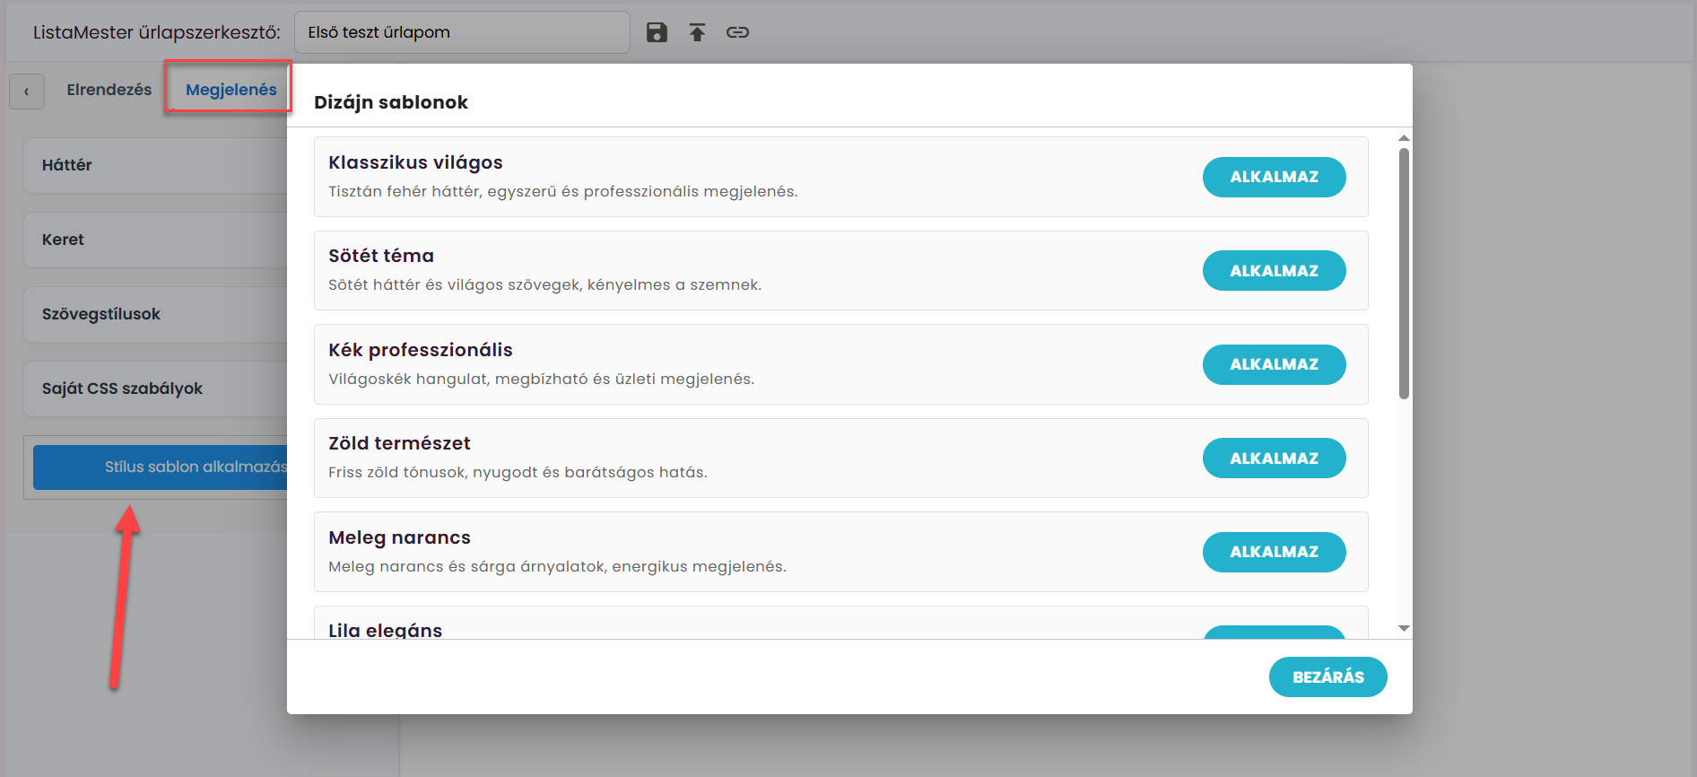Apply the Zöld természet template

pos(1274,458)
